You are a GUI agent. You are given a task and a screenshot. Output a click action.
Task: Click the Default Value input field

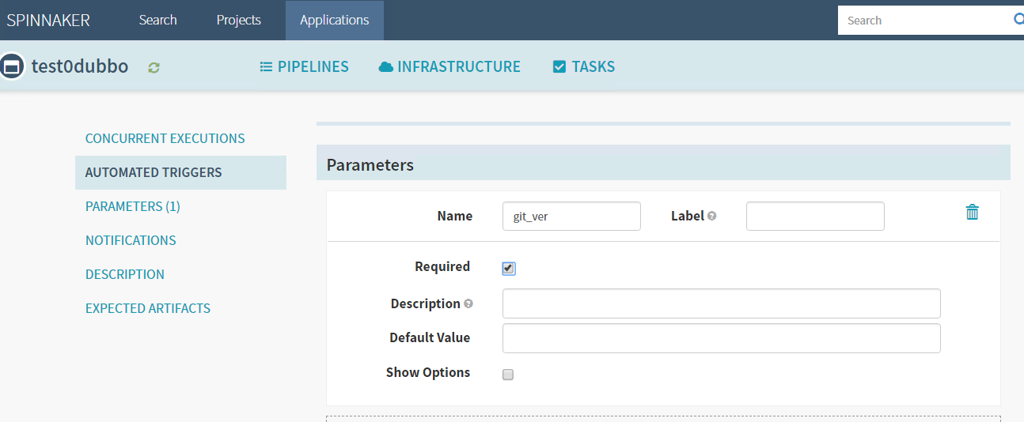pos(721,338)
